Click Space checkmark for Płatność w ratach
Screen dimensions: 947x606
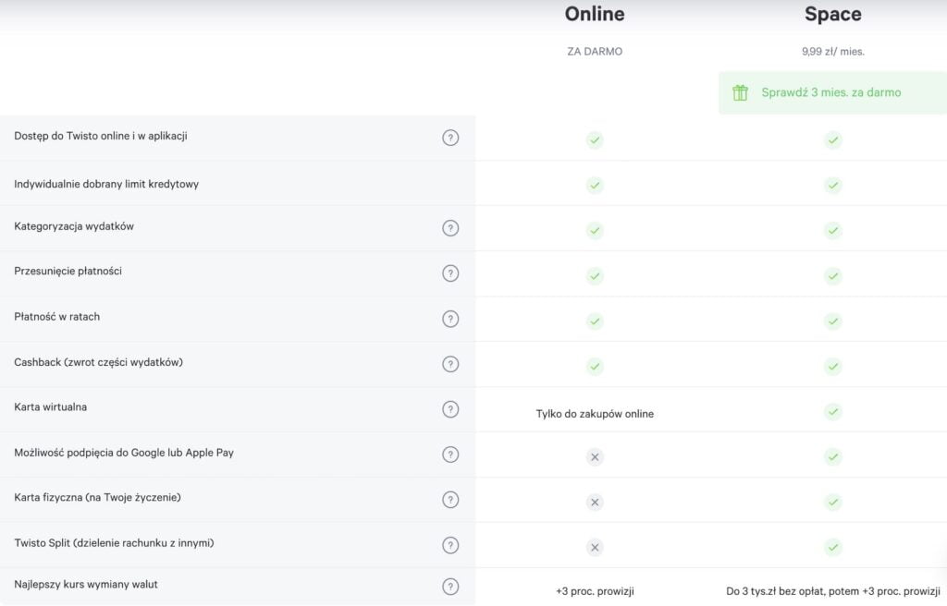(x=833, y=321)
